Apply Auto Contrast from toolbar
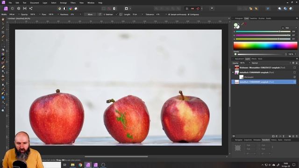 click(65, 8)
